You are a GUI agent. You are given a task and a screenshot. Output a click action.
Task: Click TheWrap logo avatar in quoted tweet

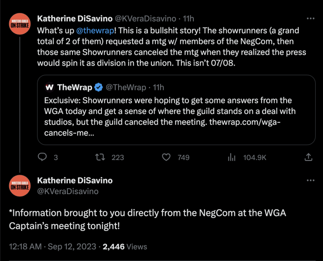pos(49,87)
